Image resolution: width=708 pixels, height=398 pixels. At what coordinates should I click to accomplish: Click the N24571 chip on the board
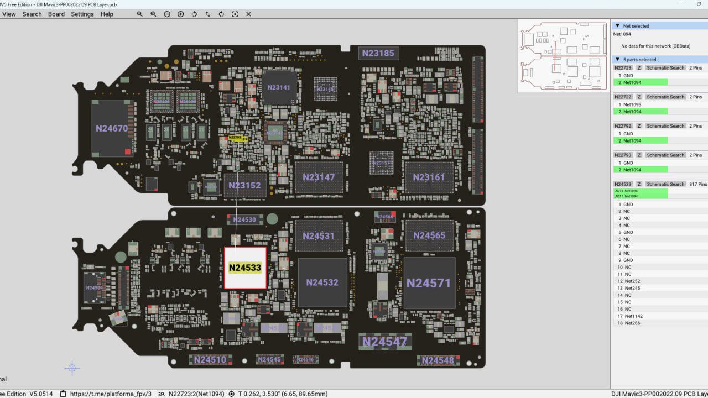point(429,283)
